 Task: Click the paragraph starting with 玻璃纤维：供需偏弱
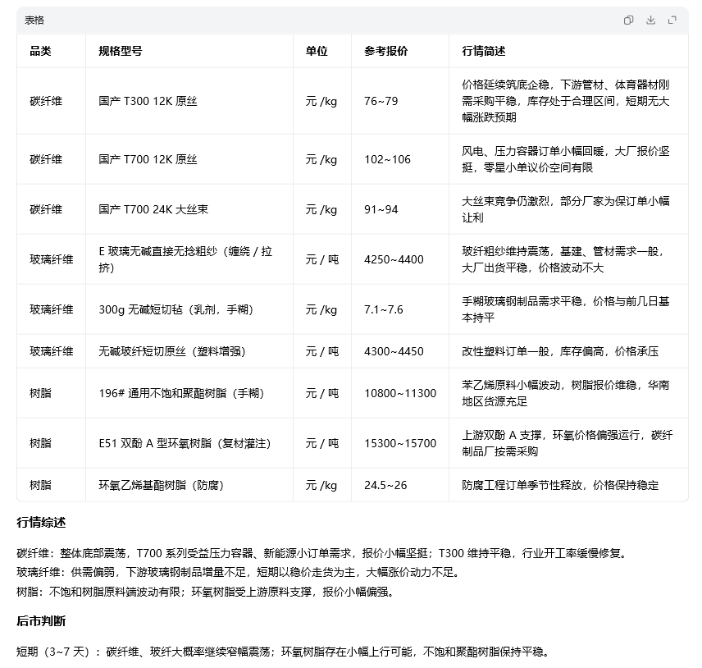pyautogui.click(x=239, y=573)
